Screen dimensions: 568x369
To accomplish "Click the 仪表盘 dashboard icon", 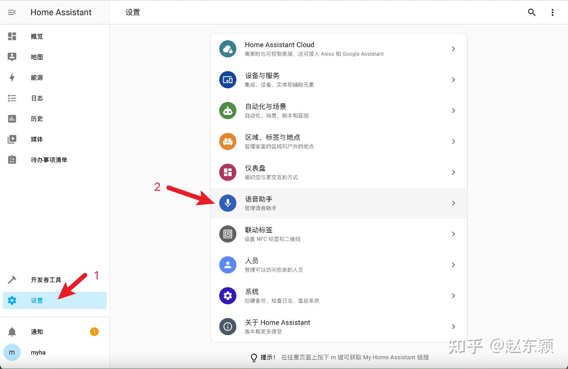I will point(228,172).
